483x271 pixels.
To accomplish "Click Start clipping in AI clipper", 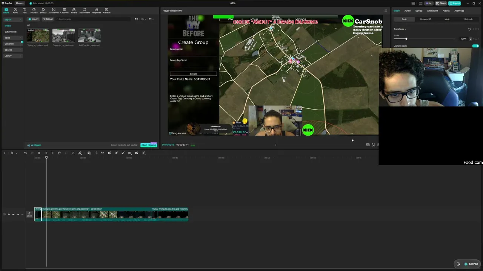I will 149,145.
